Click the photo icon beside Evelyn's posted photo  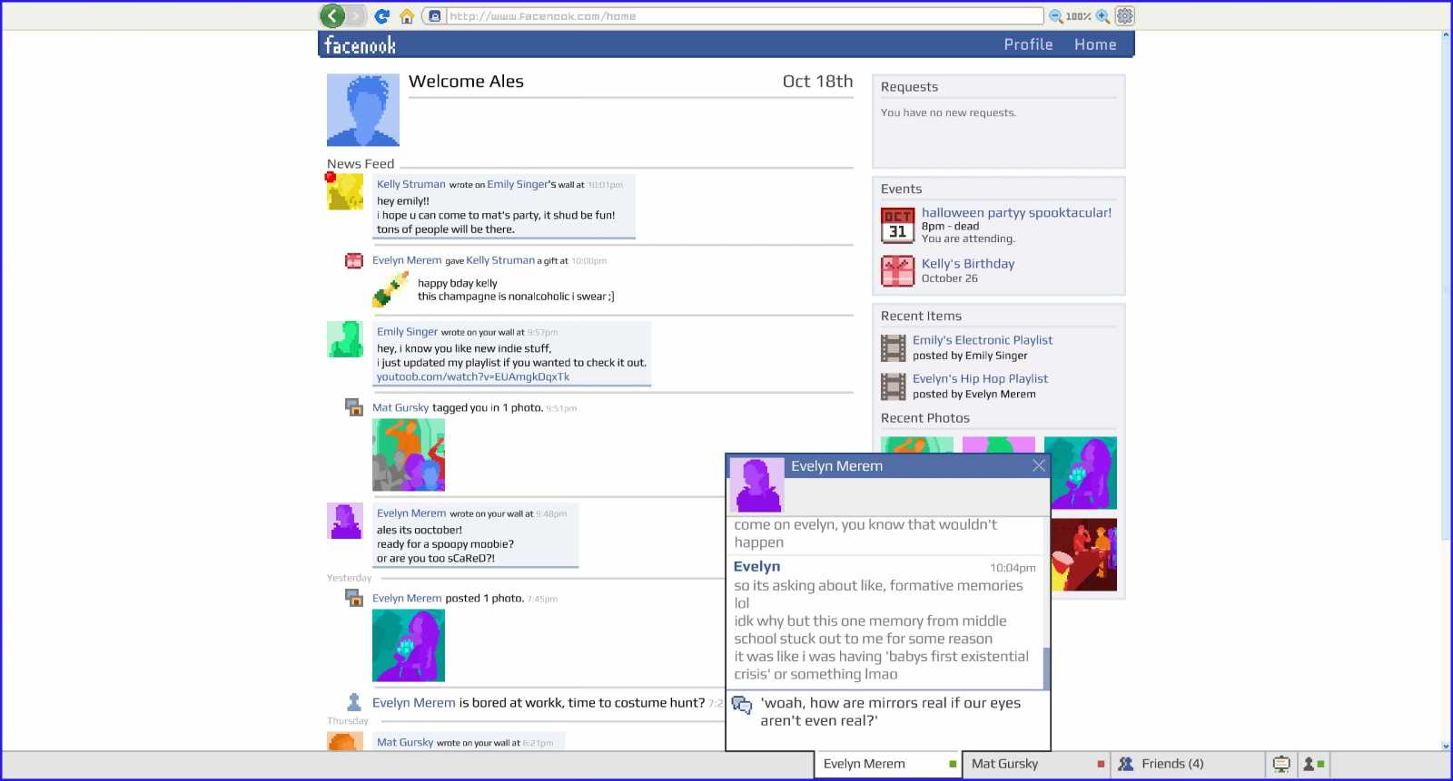(x=354, y=597)
